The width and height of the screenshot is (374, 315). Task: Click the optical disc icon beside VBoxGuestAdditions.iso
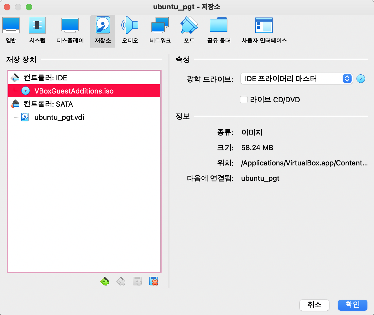(26, 91)
